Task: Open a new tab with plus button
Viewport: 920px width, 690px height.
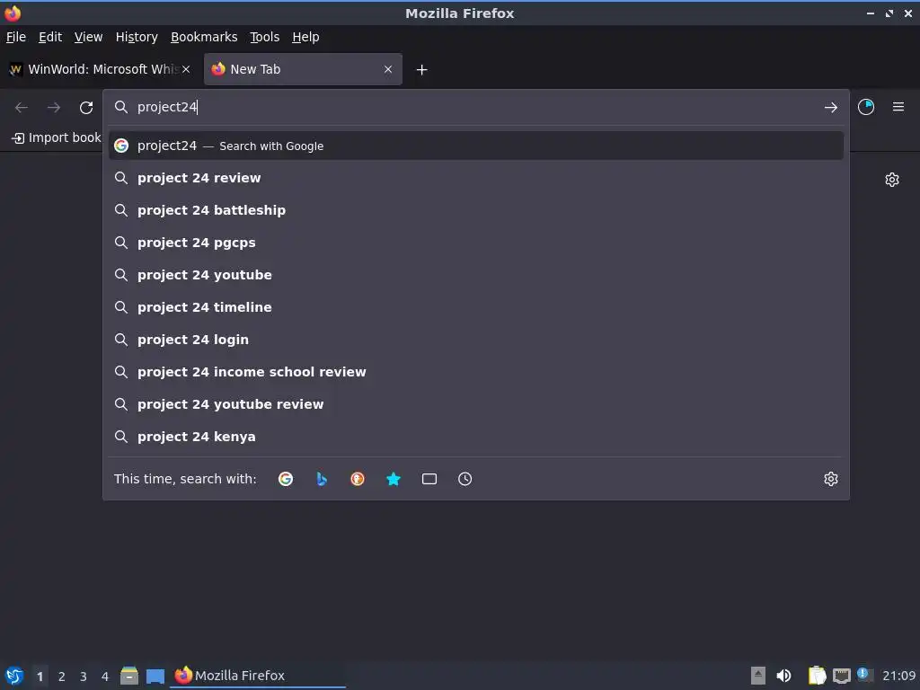Action: 421,70
